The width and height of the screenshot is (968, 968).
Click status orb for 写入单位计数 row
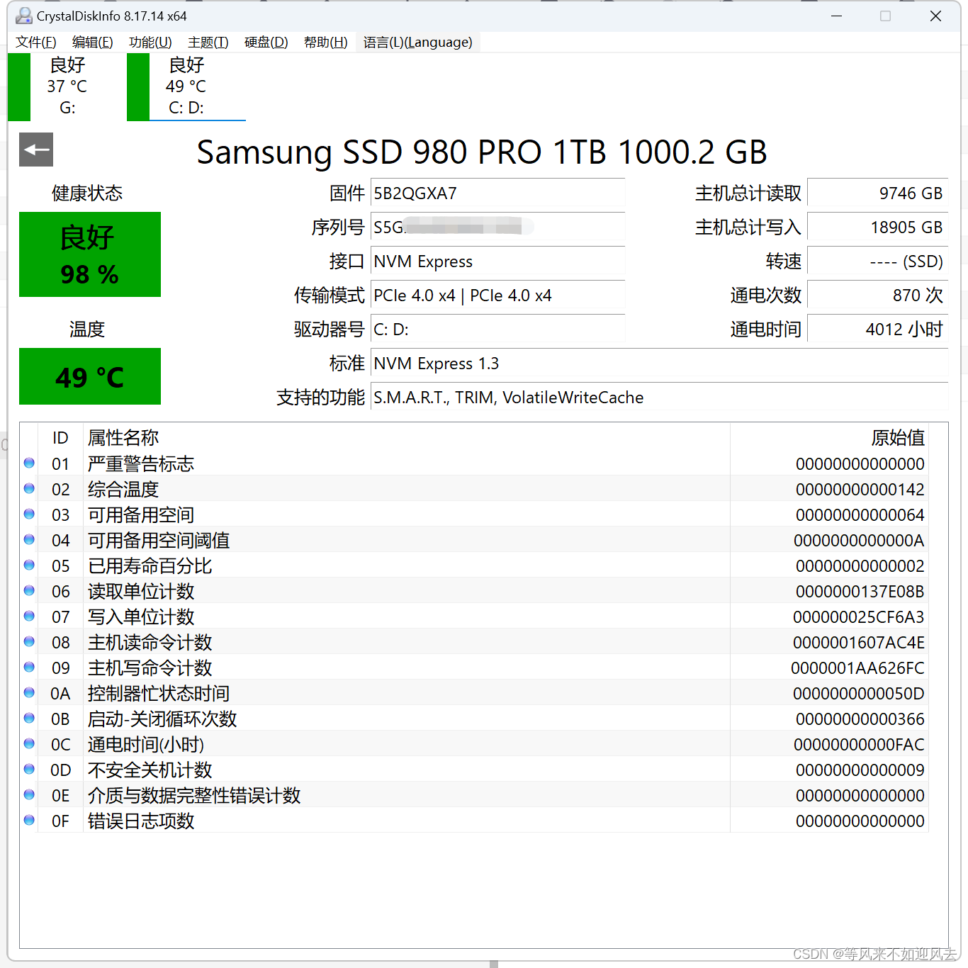[x=29, y=616]
